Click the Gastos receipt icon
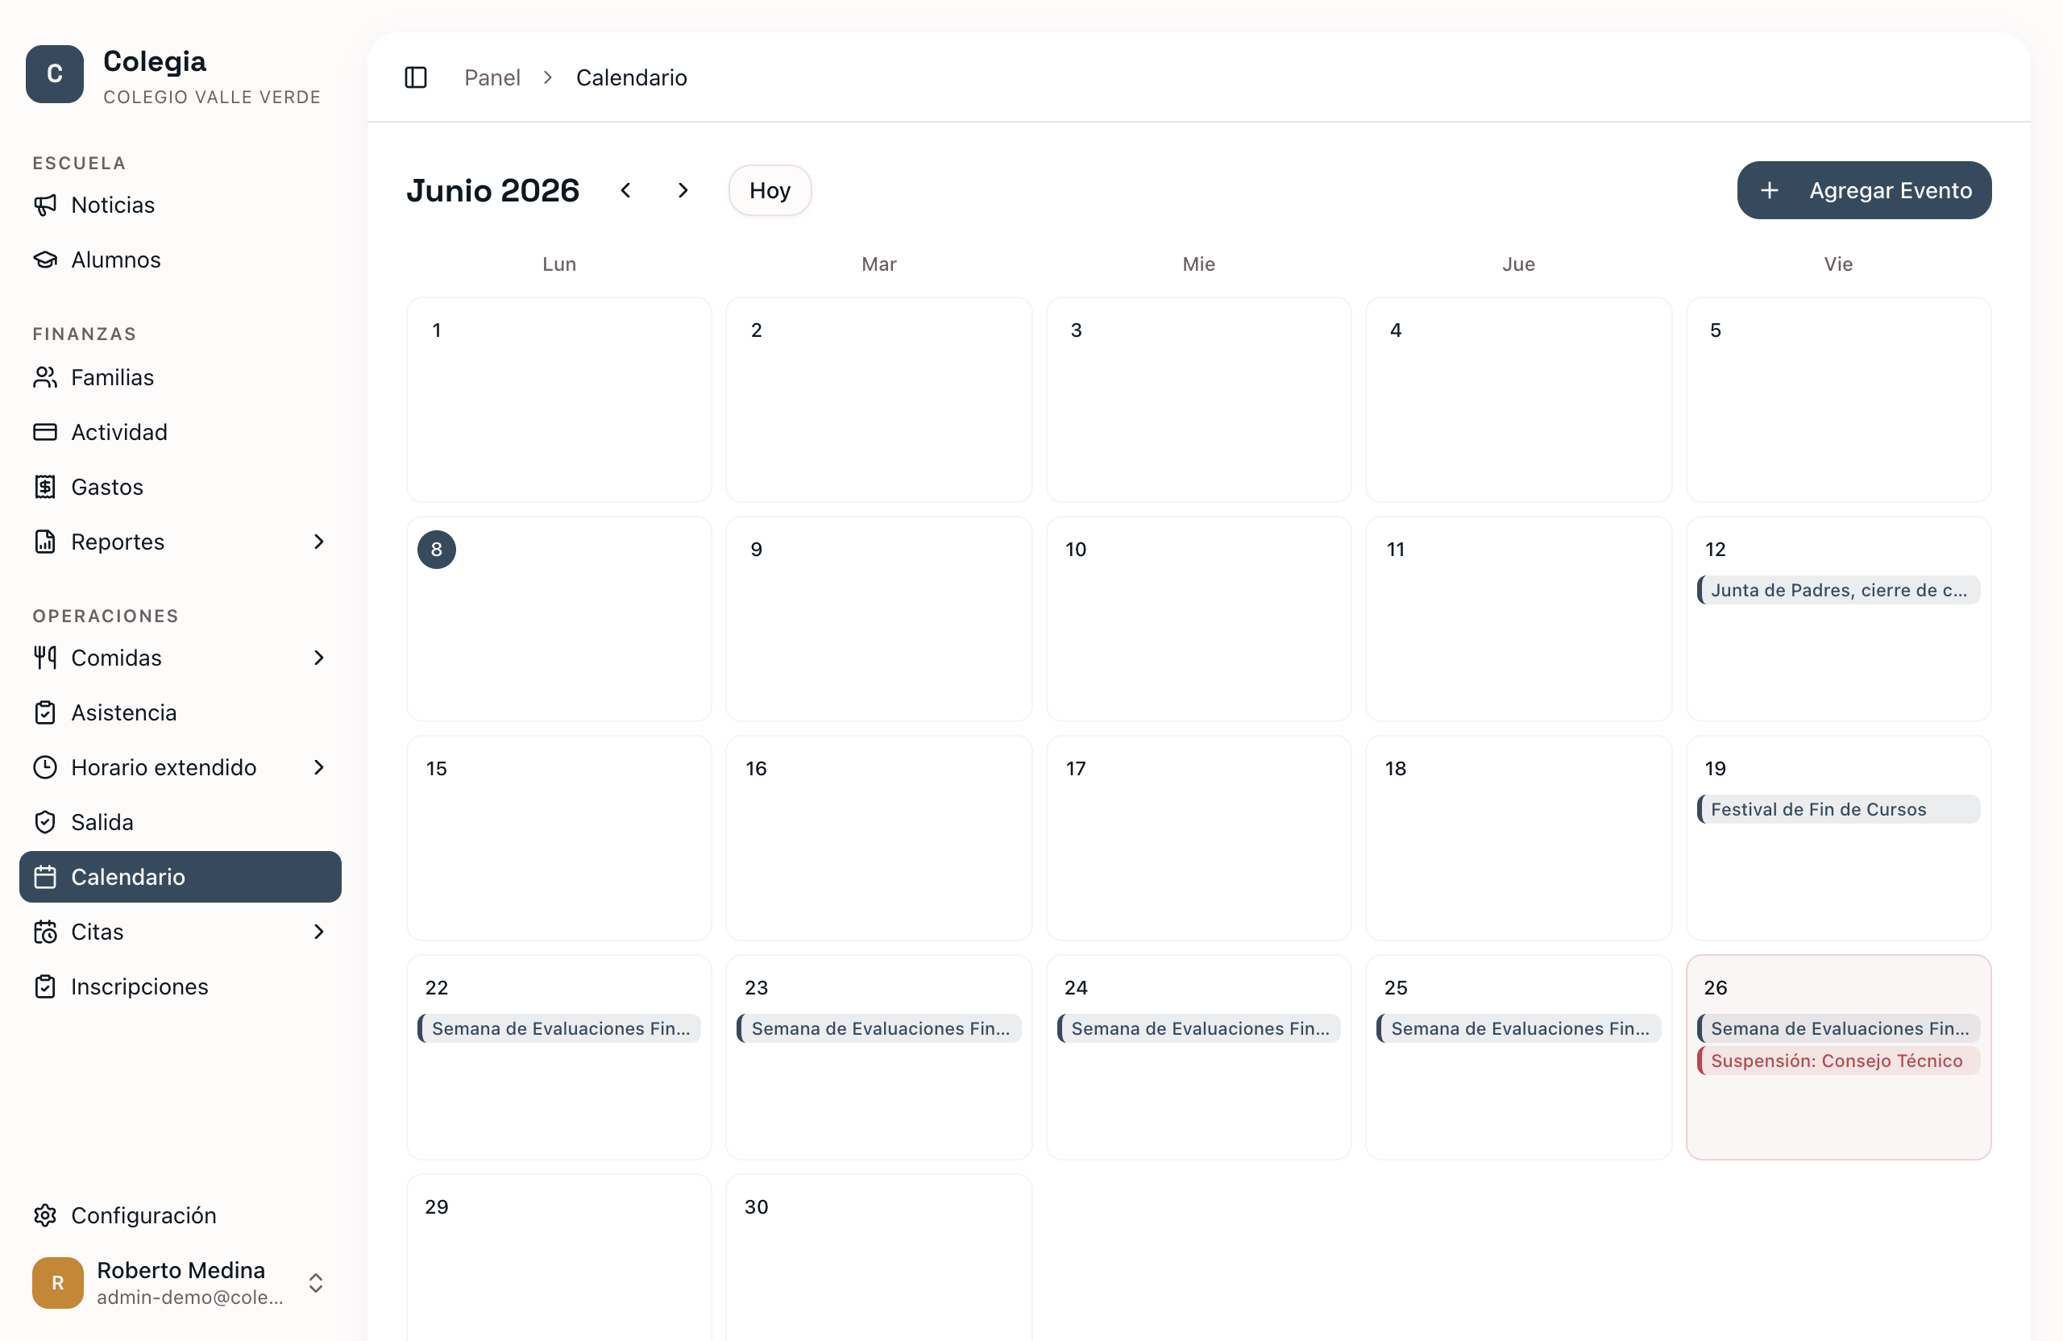The width and height of the screenshot is (2063, 1341). pos(45,486)
